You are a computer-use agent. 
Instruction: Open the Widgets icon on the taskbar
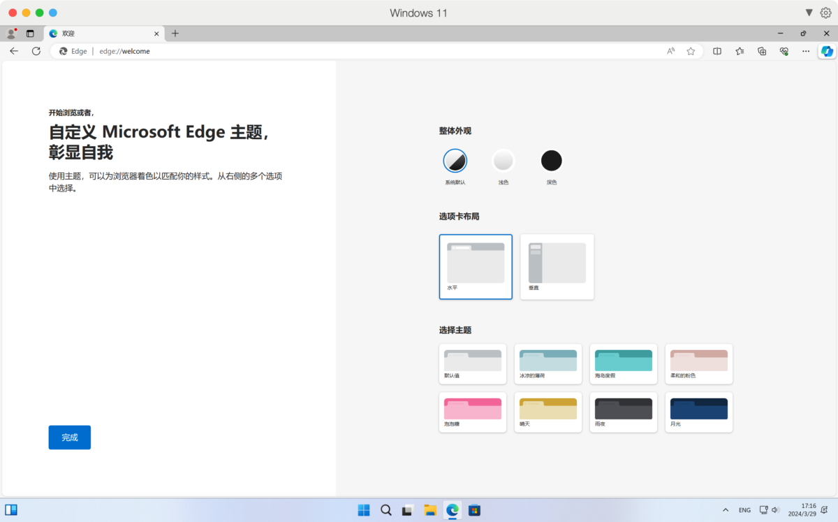pos(11,510)
